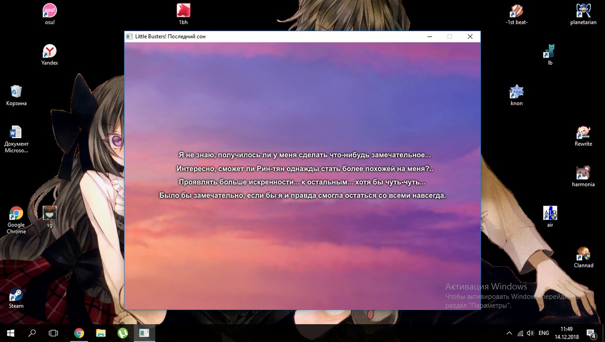Screen dimensions: 605x342
Task: Open the sg desktop icon
Action: (x=50, y=213)
